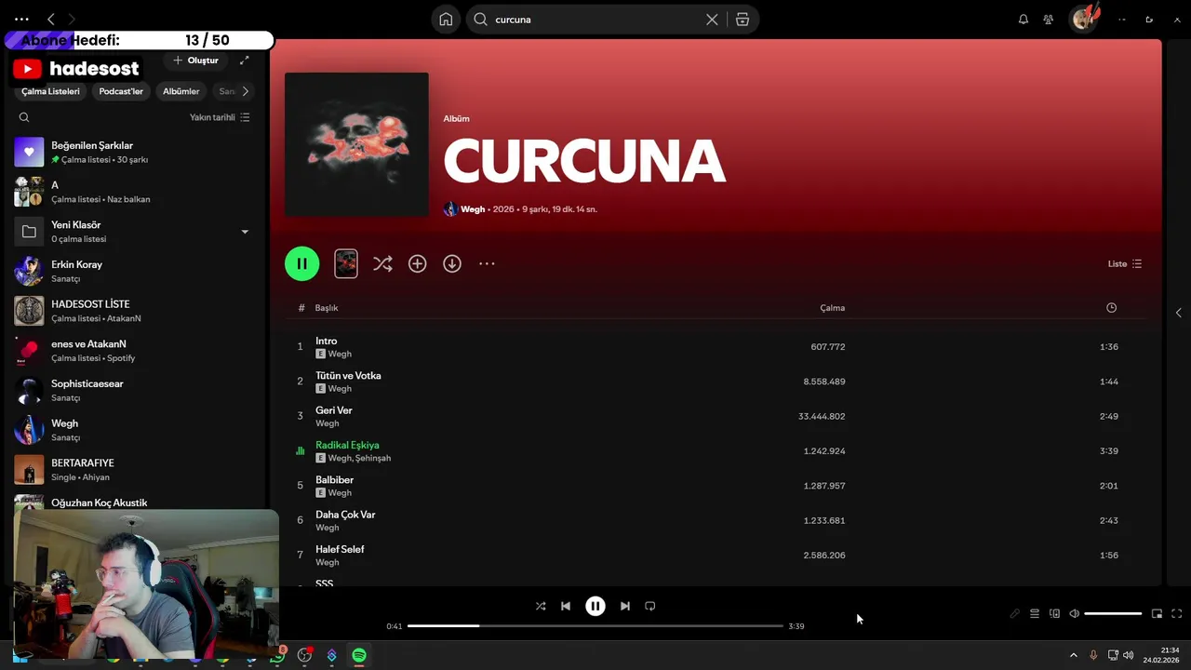Open more options for the album
1191x670 pixels.
(487, 264)
